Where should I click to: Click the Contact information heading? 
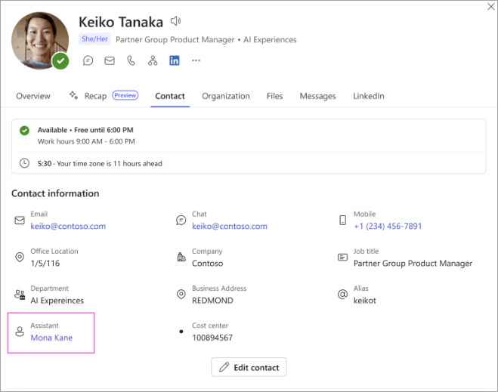pos(55,193)
